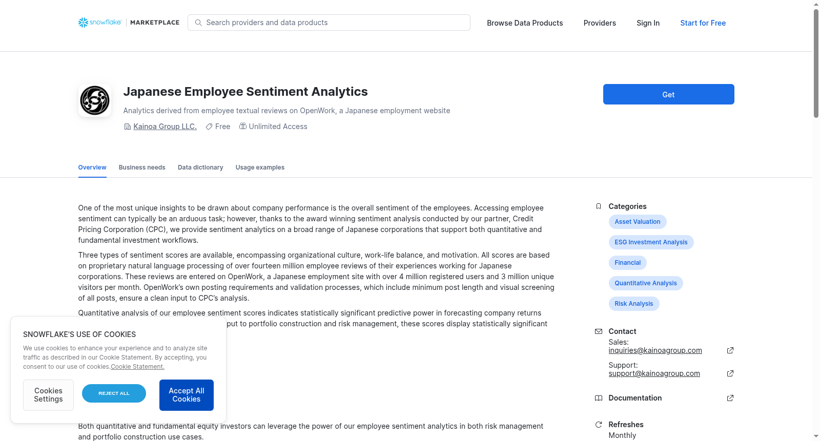Click REJECT ALL cookies button
820x441 pixels.
point(114,393)
